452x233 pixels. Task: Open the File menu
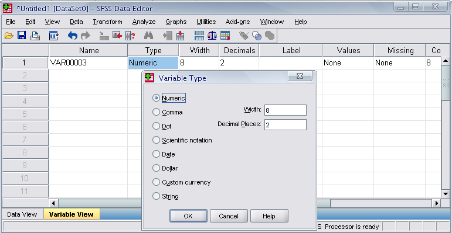11,22
